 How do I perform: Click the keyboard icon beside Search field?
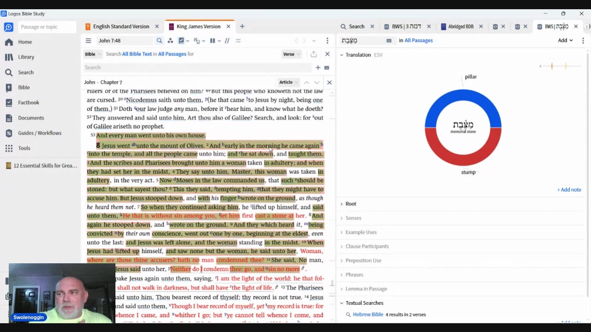pyautogui.click(x=326, y=68)
